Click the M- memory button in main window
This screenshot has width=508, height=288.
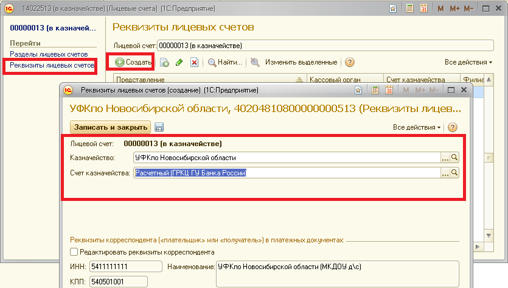tap(468, 9)
